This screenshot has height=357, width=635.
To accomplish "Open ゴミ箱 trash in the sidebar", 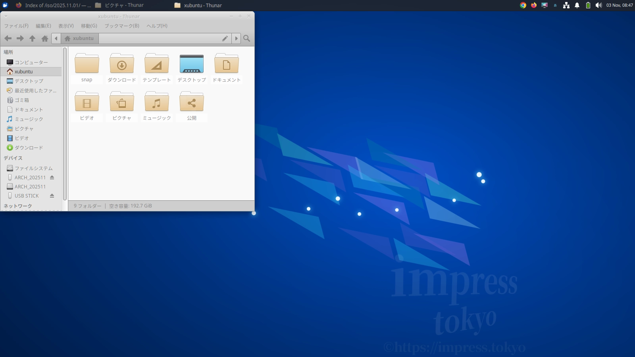I will point(31,100).
